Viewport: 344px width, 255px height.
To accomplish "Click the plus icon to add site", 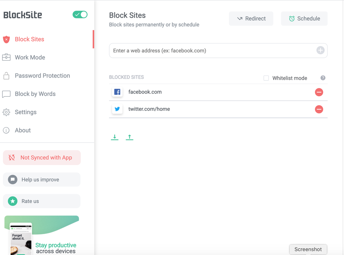I will pos(320,50).
